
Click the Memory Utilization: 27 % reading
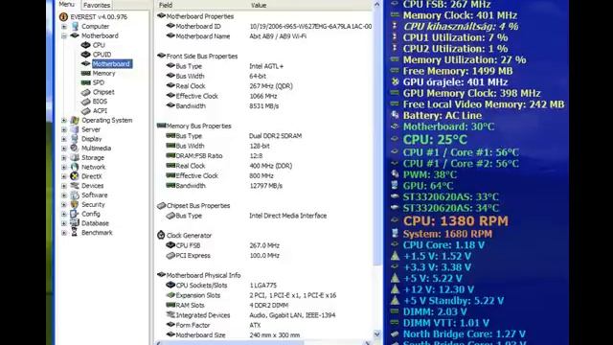465,59
